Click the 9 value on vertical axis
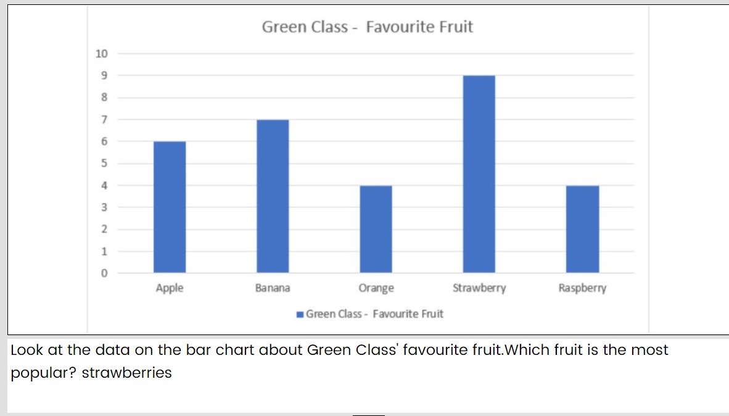The image size is (729, 416). [104, 75]
